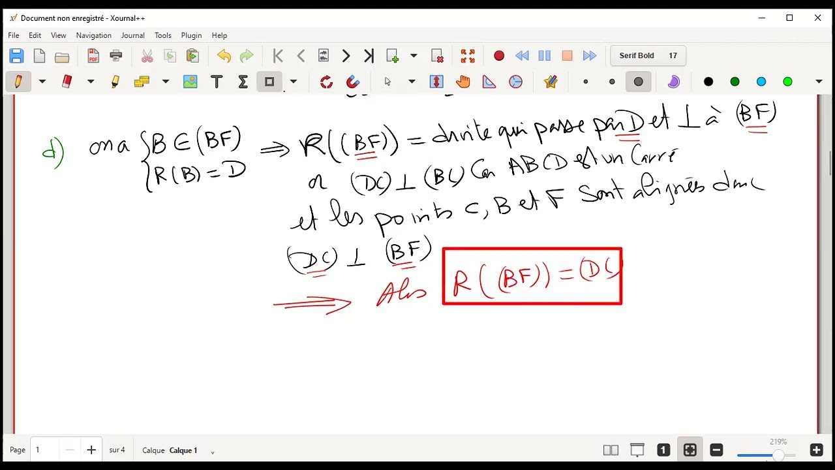Pause audio playback

tap(544, 56)
